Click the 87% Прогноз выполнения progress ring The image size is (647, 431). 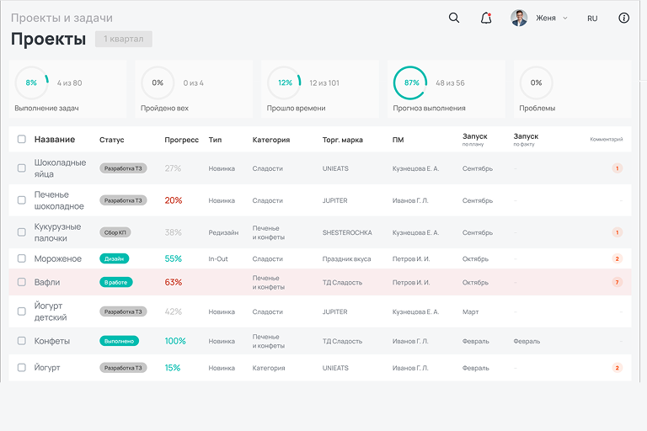pos(411,82)
